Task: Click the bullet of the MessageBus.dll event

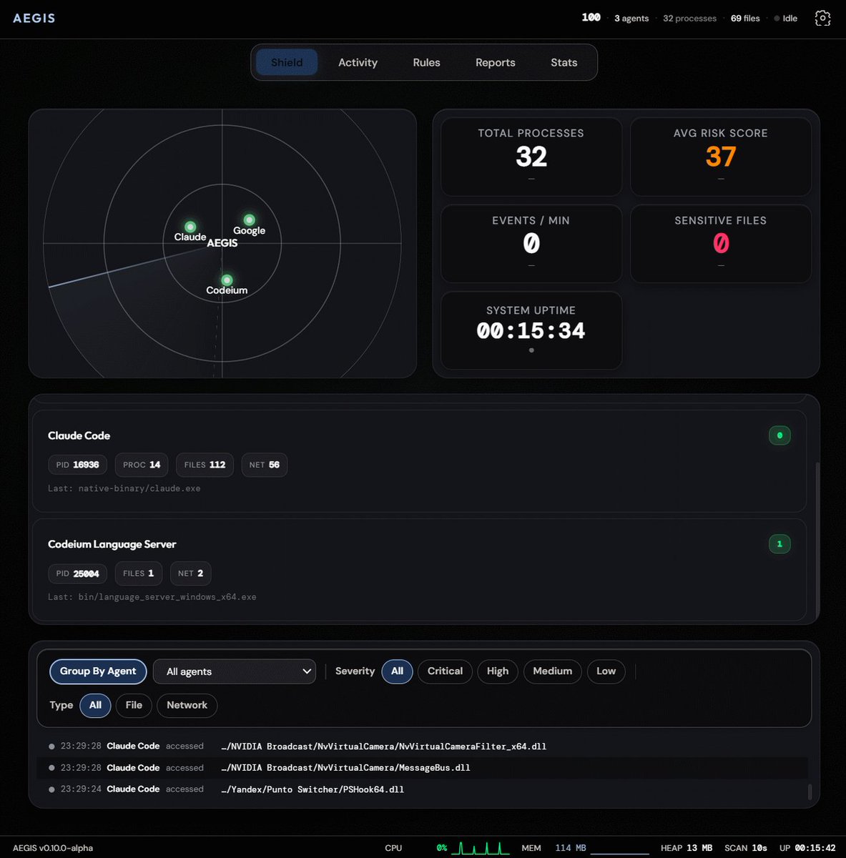Action: 51,768
